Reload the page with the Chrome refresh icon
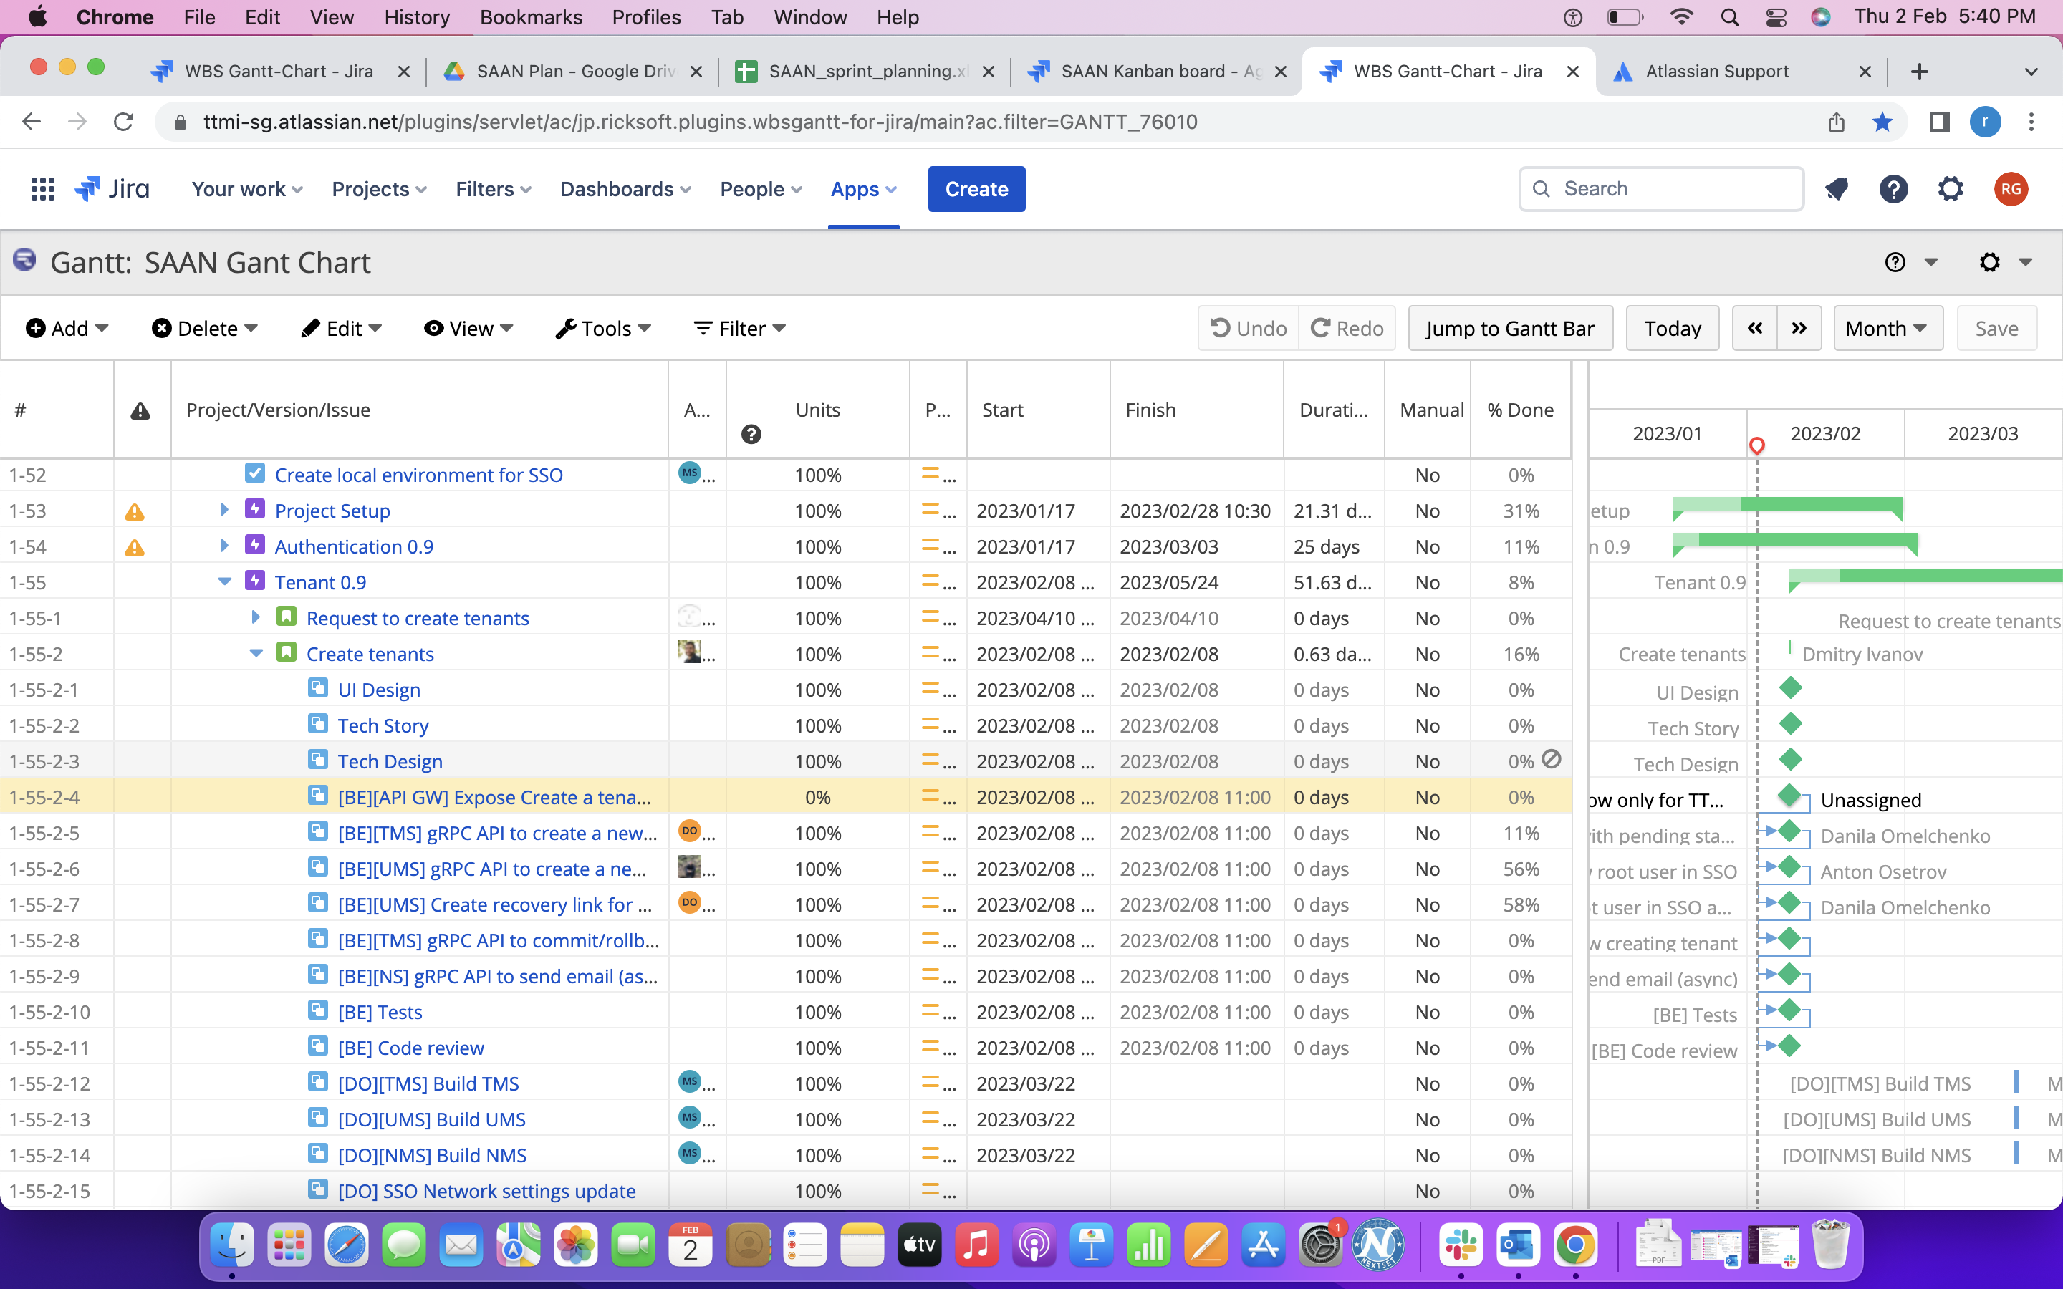The image size is (2063, 1289). click(124, 122)
